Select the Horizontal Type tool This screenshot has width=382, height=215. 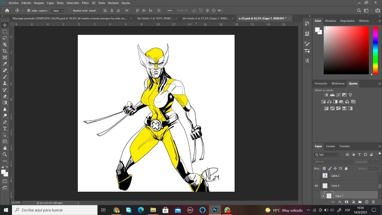pos(5,129)
